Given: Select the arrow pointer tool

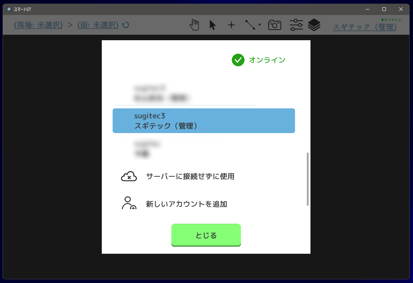Looking at the screenshot, I should pos(212,25).
